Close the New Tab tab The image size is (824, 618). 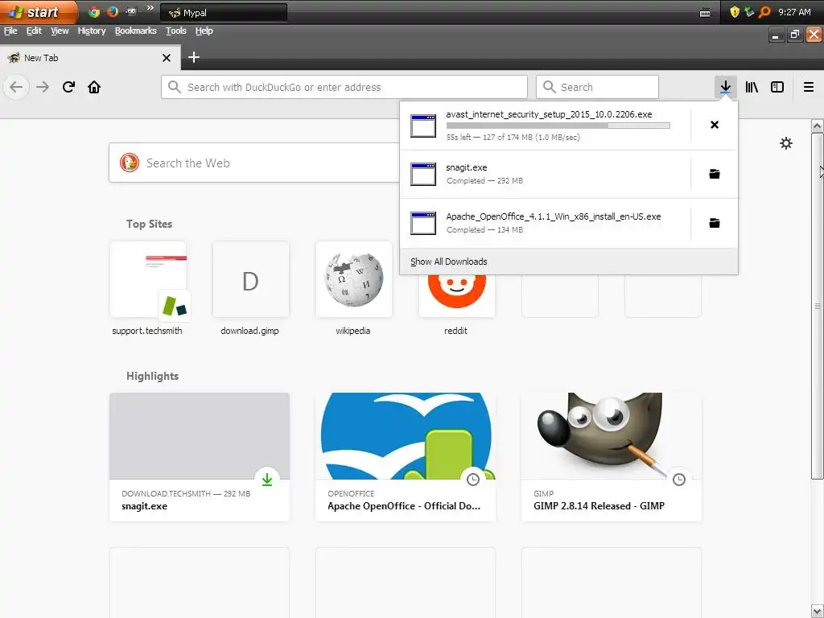pos(167,58)
